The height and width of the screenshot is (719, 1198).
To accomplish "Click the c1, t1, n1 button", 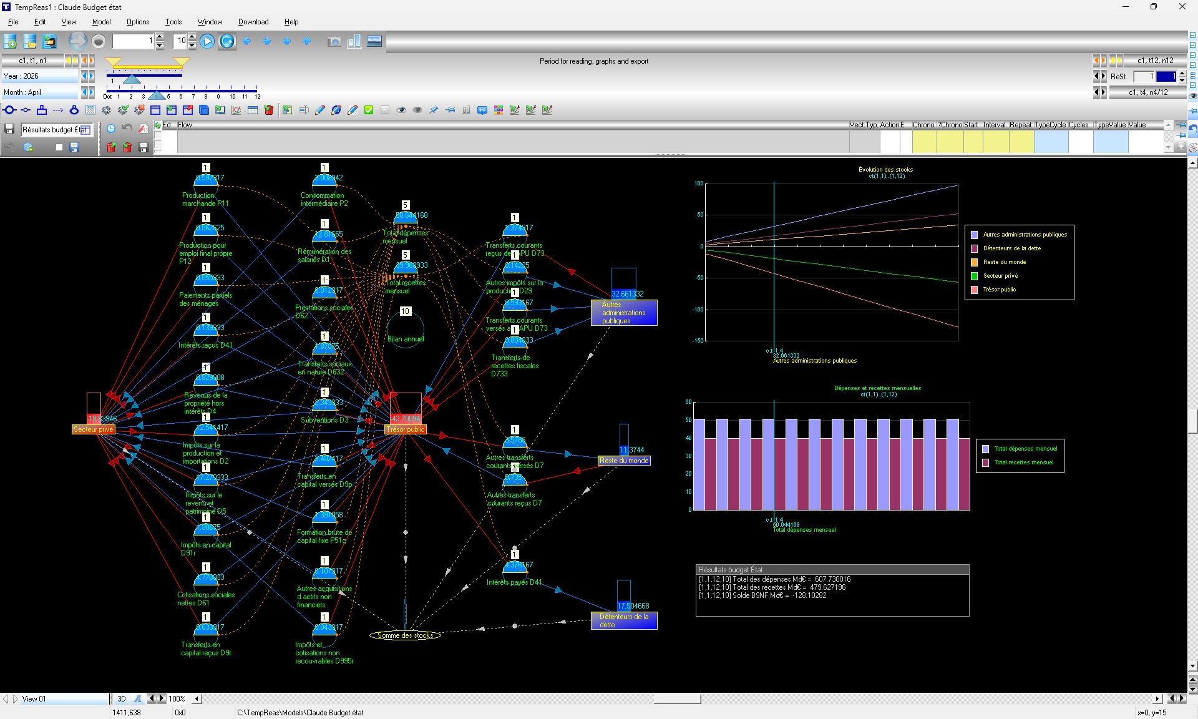I will (x=32, y=61).
